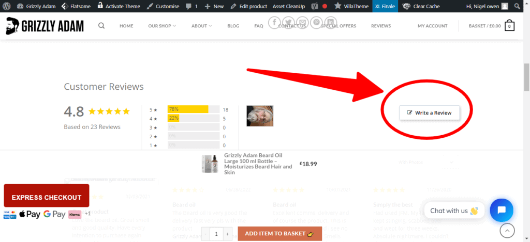530x242 pixels.
Task: Go to the Reviews page in navigation
Action: point(381,26)
